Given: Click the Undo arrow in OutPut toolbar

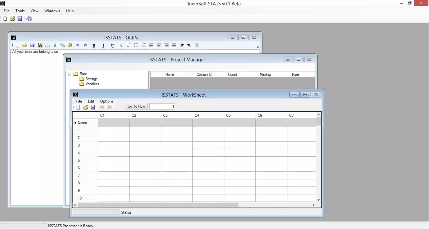Looking at the screenshot, I should point(78,45).
